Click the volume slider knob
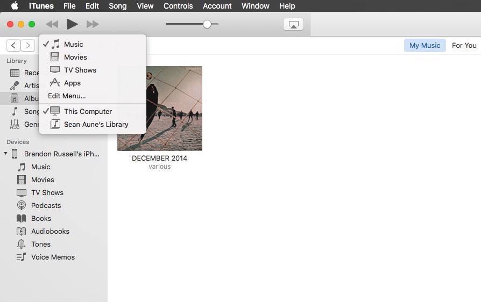 pos(207,24)
